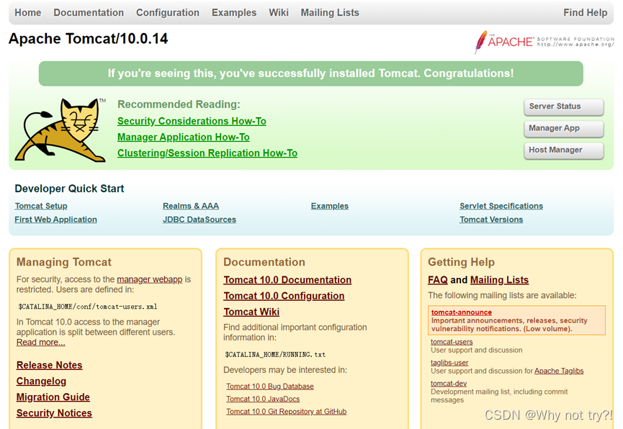Open First Web Application link
This screenshot has width=623, height=429.
tap(55, 220)
